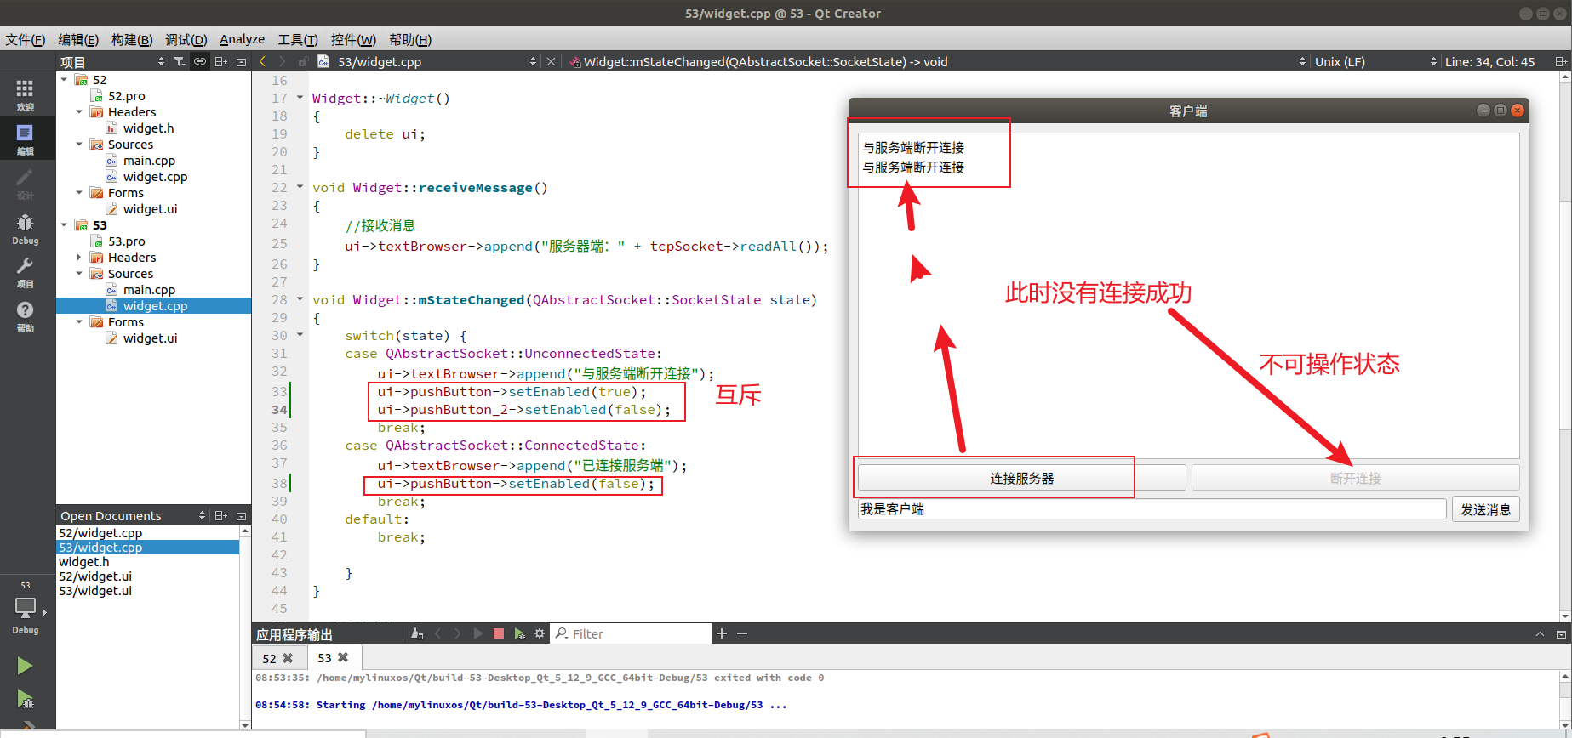This screenshot has width=1572, height=738.
Task: Open 53.pro in the project tree
Action: pos(126,241)
